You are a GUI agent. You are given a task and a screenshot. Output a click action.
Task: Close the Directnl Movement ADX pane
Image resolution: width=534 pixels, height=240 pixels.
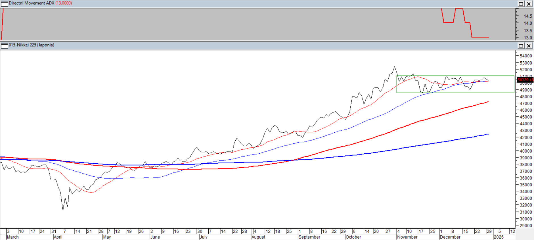tap(529, 4)
